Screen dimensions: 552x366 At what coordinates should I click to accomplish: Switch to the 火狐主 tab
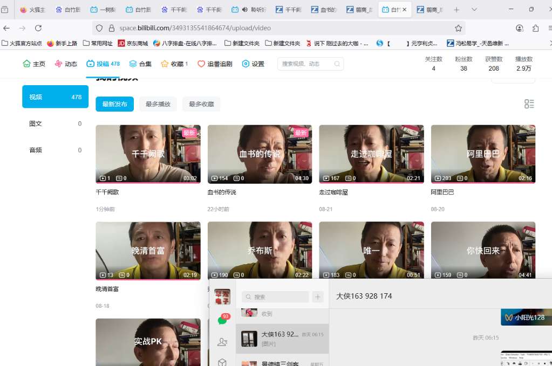[33, 10]
